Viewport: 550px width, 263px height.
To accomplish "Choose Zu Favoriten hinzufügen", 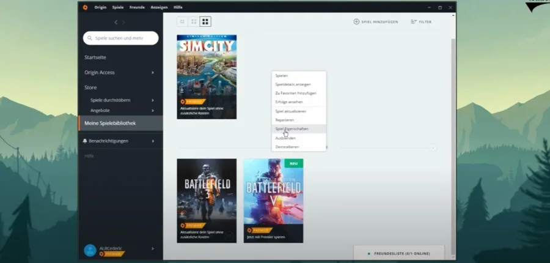I will click(x=299, y=93).
